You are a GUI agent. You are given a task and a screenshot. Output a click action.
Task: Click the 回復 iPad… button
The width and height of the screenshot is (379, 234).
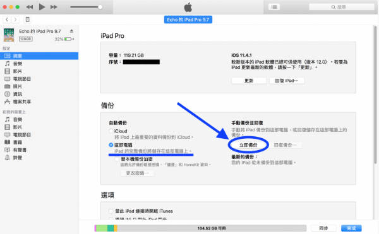click(x=287, y=81)
